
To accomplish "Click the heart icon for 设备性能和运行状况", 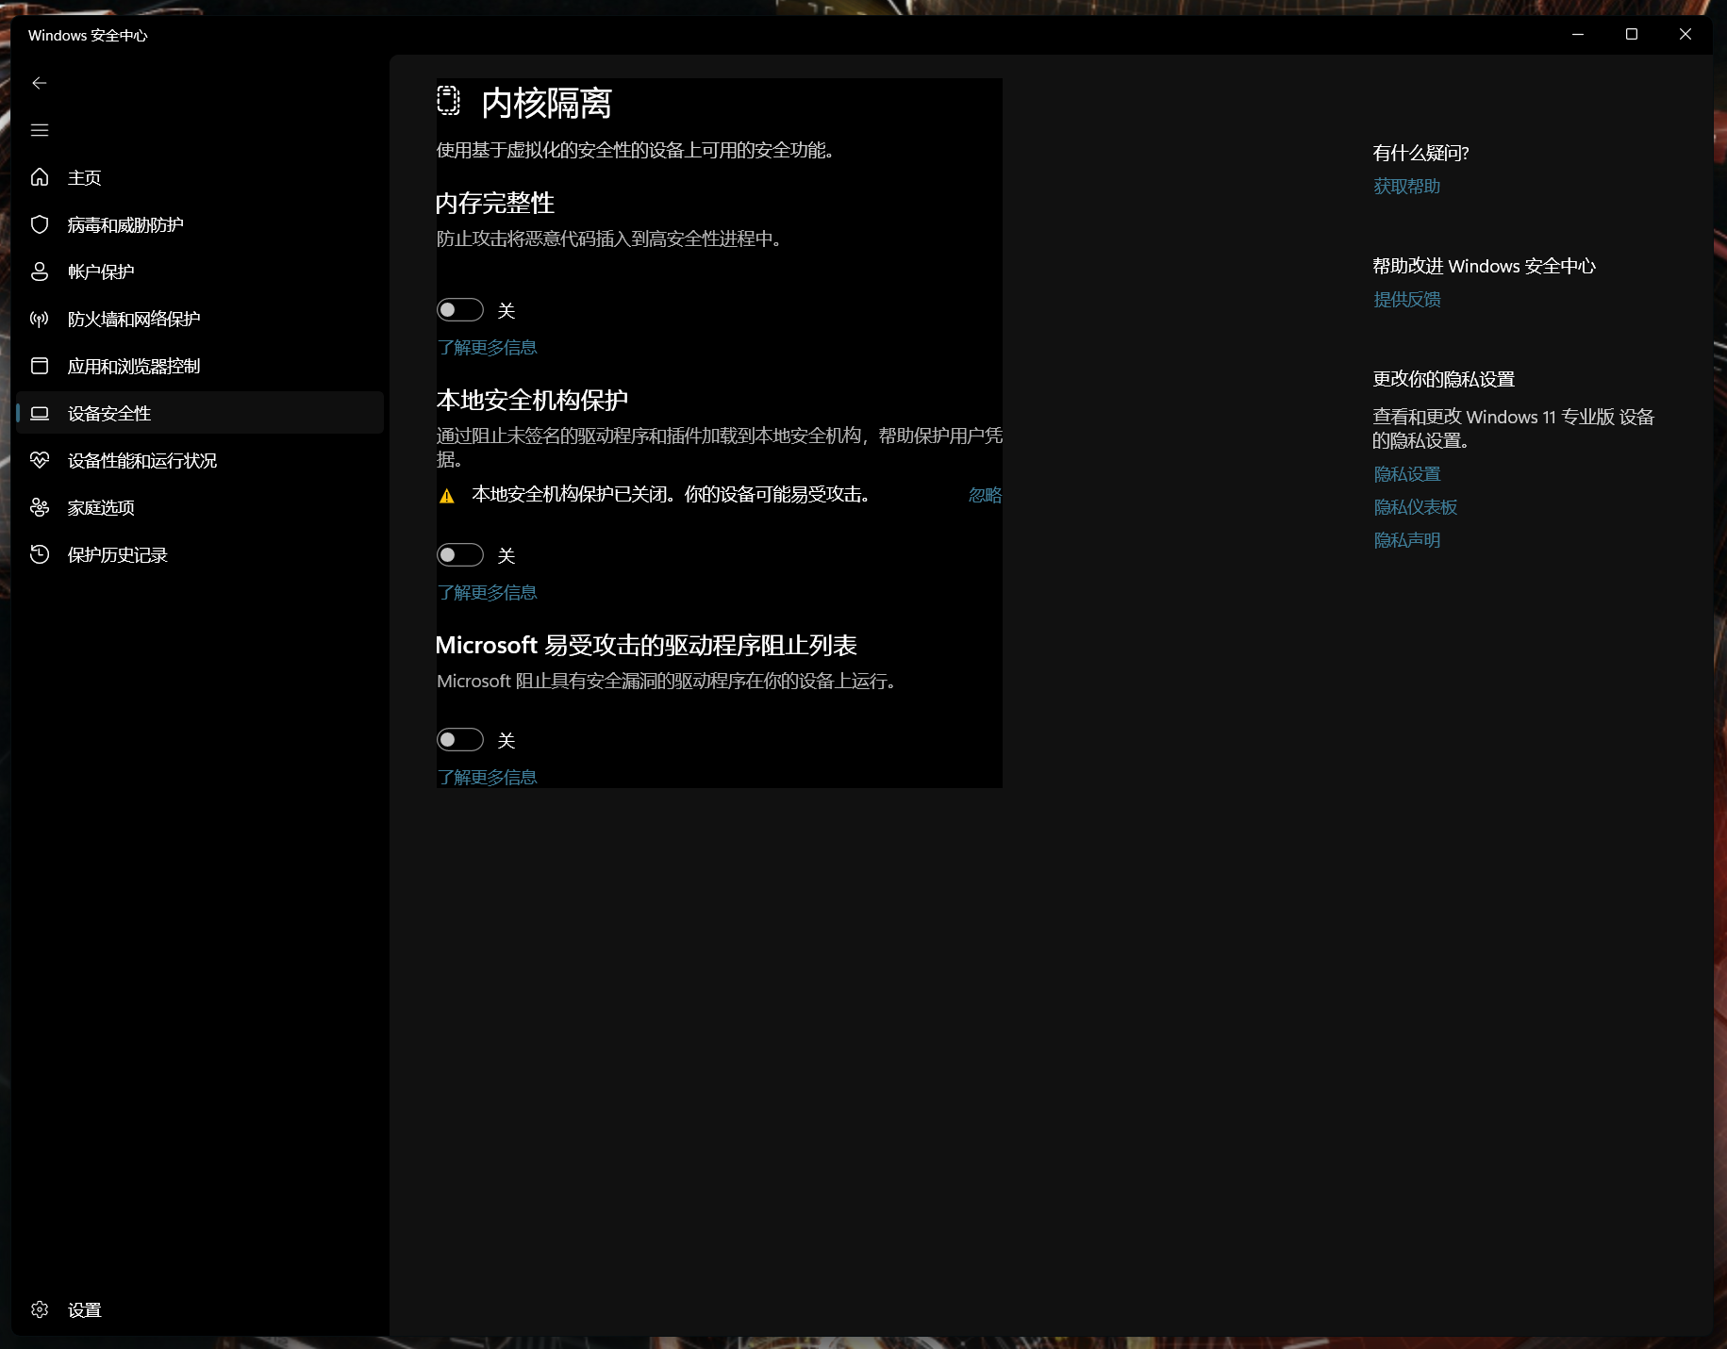I will pos(40,460).
